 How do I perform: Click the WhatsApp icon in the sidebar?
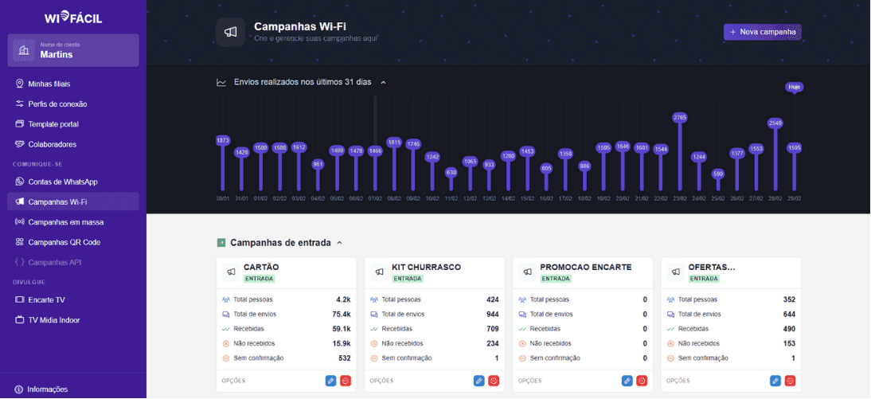(19, 182)
